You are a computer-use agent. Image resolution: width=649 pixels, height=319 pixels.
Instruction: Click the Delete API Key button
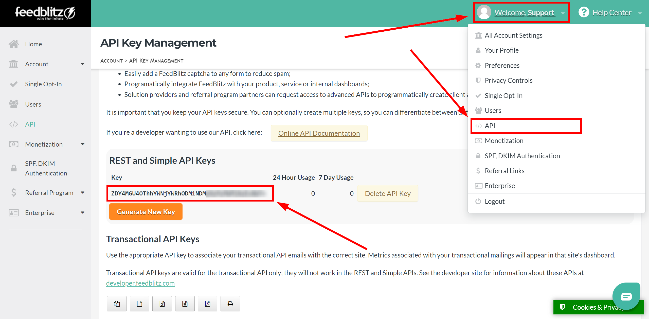tap(388, 193)
